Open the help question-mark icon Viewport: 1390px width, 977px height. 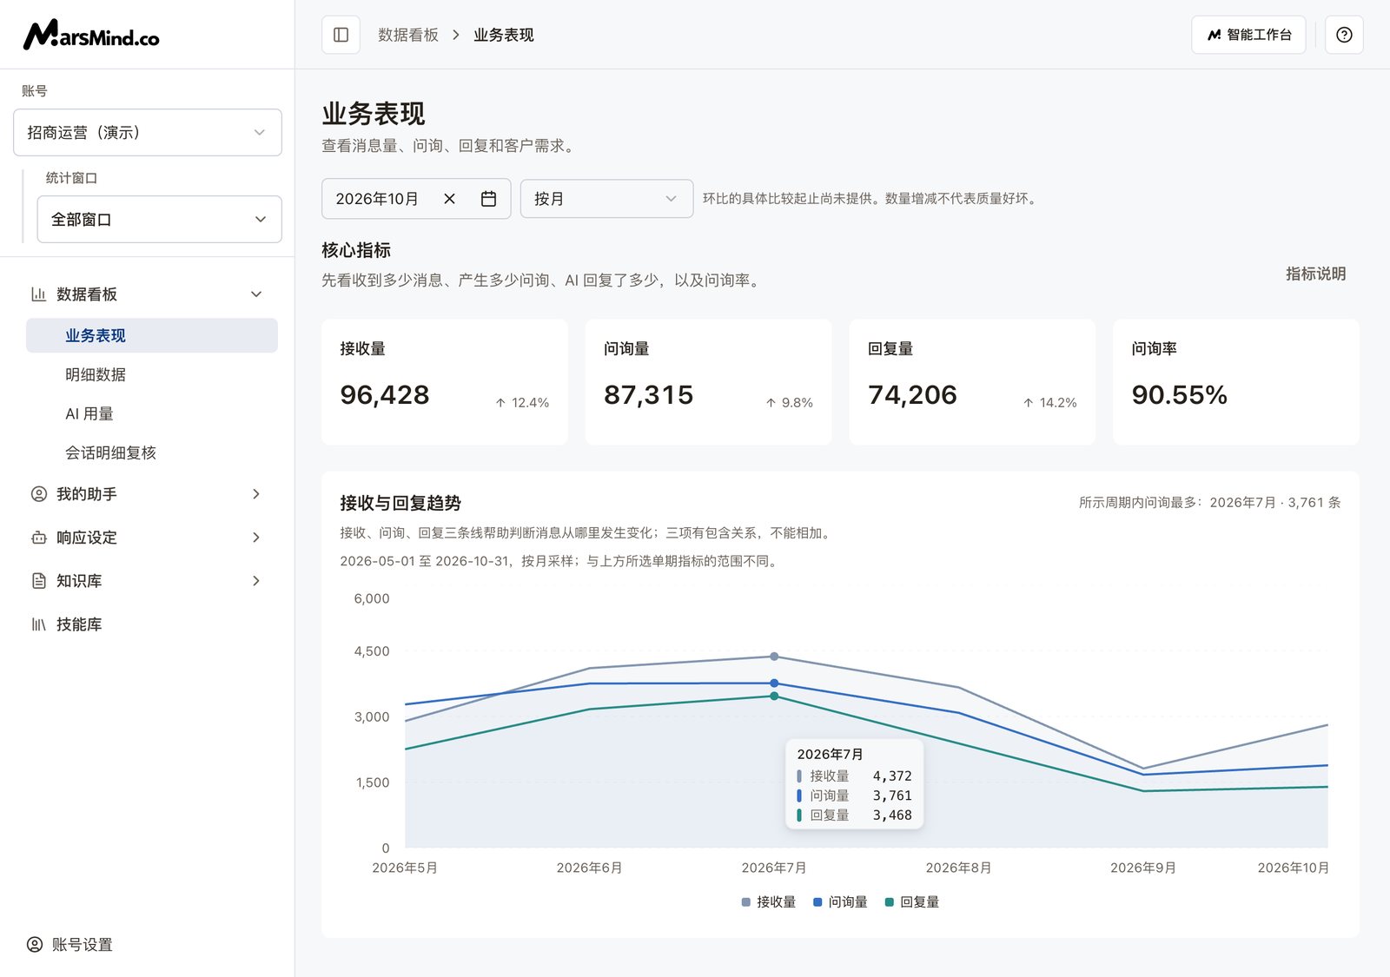pyautogui.click(x=1344, y=35)
